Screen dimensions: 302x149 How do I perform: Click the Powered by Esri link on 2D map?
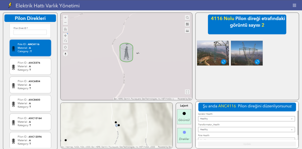[x=165, y=147]
